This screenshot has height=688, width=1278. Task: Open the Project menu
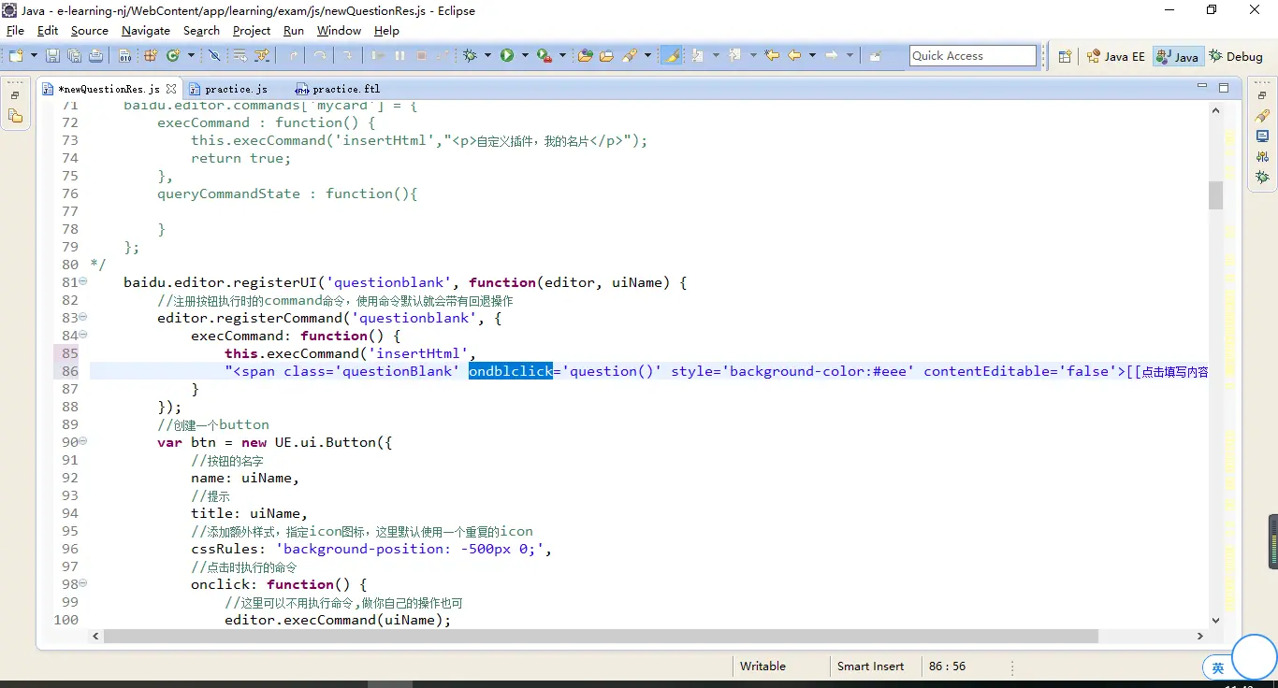coord(252,31)
